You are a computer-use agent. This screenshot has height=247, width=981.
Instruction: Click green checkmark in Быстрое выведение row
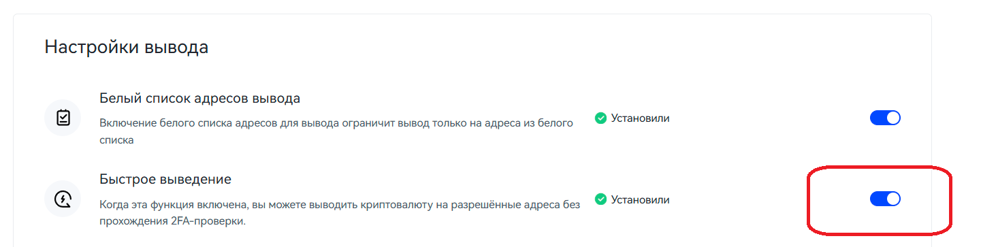click(600, 199)
